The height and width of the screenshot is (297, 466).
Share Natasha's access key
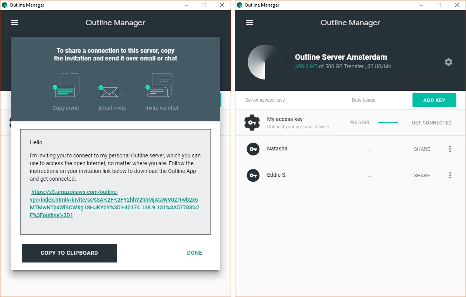tap(422, 149)
